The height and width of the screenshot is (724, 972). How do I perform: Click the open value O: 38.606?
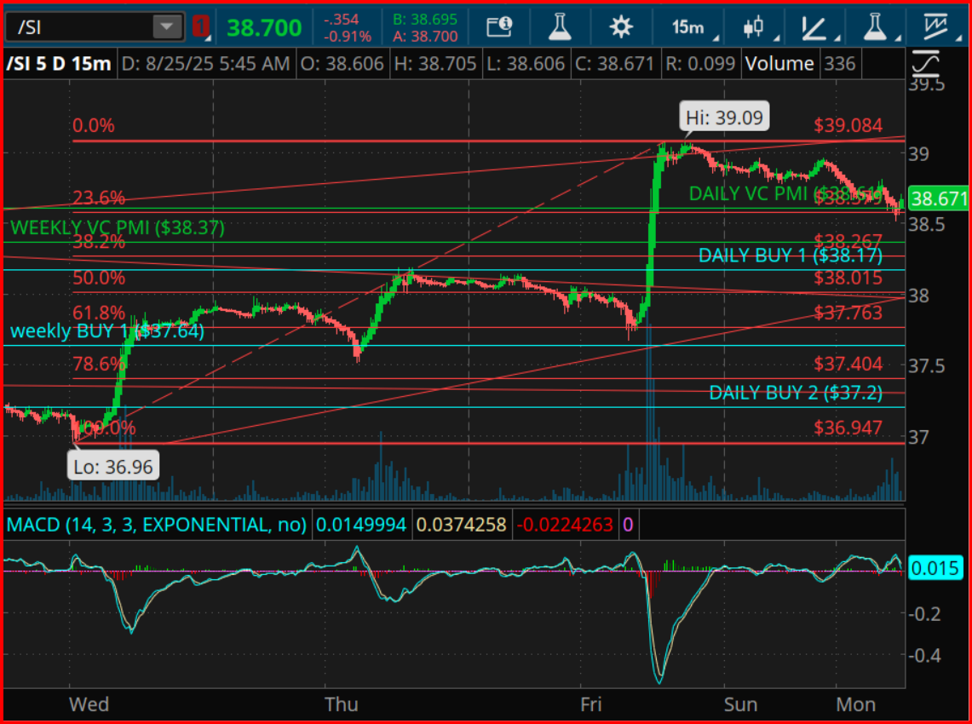(342, 63)
